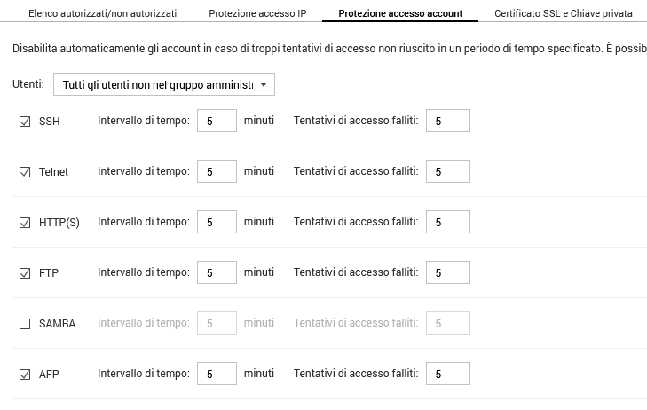
Task: Click the HTTP(S) time interval field
Action: point(216,223)
